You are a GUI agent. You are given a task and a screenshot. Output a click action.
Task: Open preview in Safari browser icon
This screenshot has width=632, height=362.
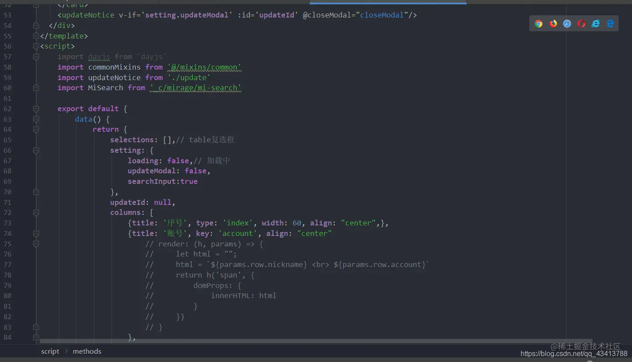pos(567,24)
